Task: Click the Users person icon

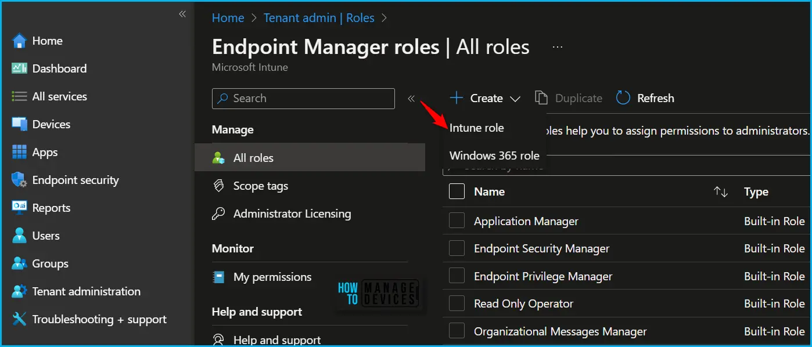Action: click(x=19, y=236)
